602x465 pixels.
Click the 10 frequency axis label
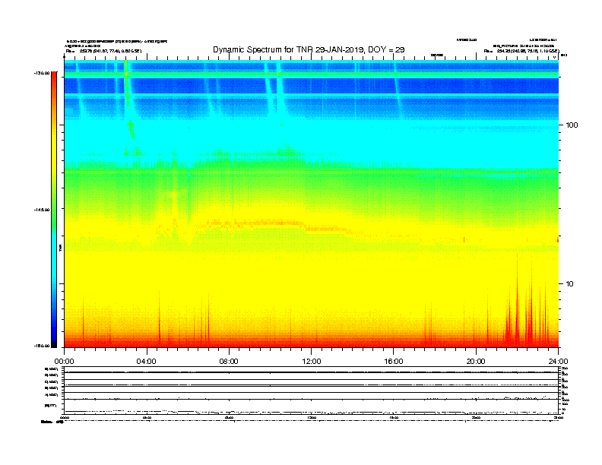(x=570, y=284)
